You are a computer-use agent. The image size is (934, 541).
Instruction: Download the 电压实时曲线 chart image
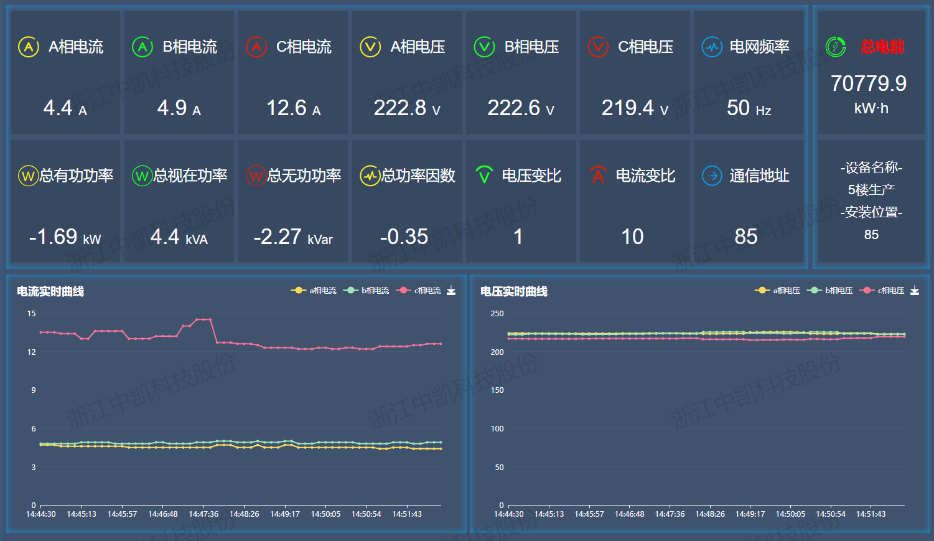[x=915, y=291]
